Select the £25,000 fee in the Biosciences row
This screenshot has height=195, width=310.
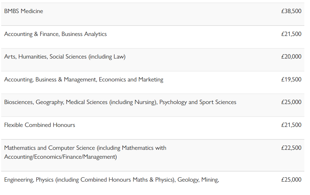click(x=291, y=102)
